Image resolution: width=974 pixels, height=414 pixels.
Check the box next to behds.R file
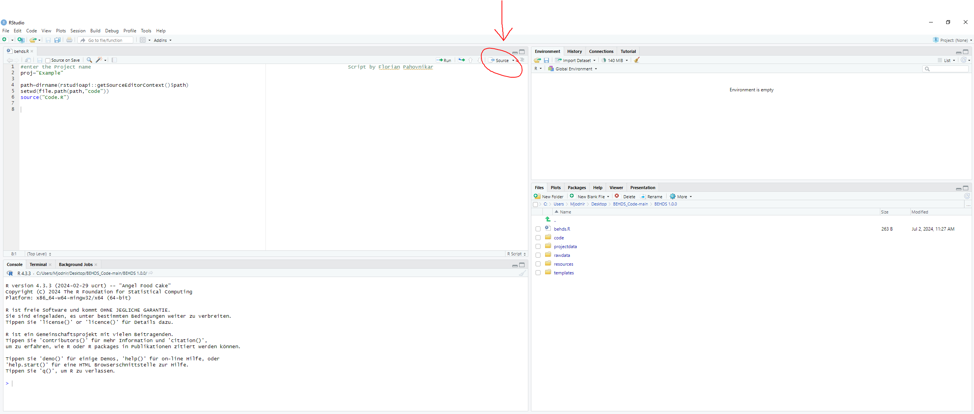[x=538, y=229]
